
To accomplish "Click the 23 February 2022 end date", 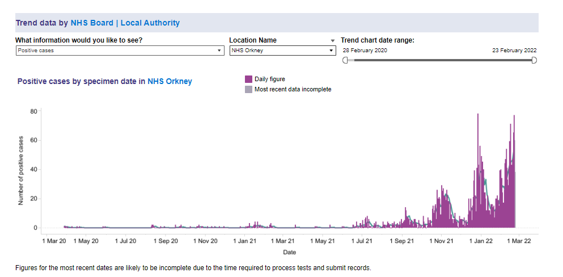I will [x=514, y=51].
